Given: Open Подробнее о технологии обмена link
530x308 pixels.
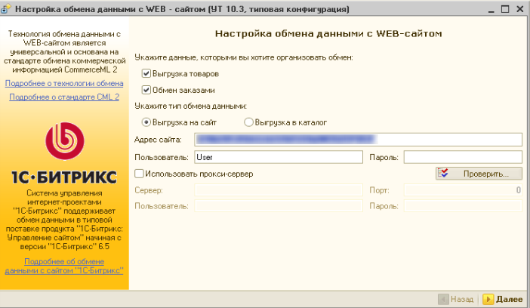Looking at the screenshot, I should click(x=64, y=83).
